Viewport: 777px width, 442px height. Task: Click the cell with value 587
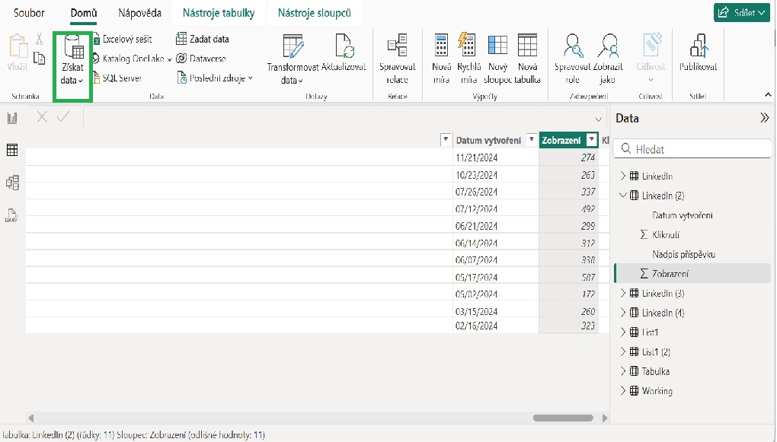click(568, 277)
